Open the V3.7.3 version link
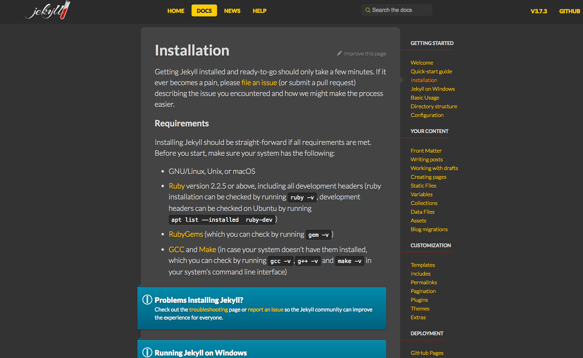 click(539, 11)
